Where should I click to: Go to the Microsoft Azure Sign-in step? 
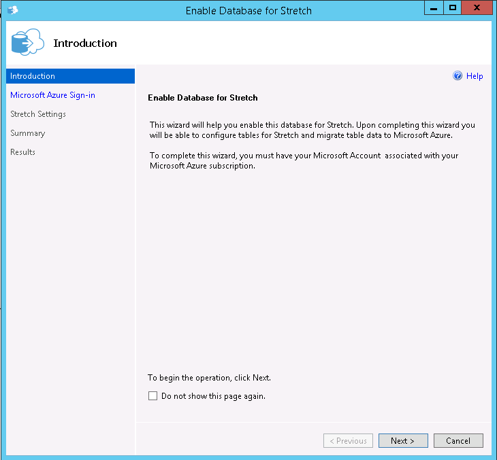[x=52, y=95]
